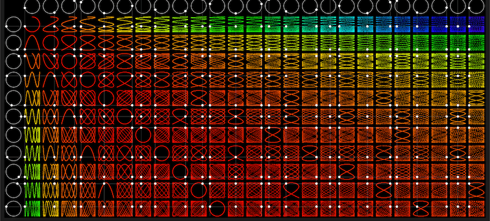Click the plain red circle in the third row
Image resolution: width=490 pixels, height=221 pixels.
pyautogui.click(x=69, y=61)
